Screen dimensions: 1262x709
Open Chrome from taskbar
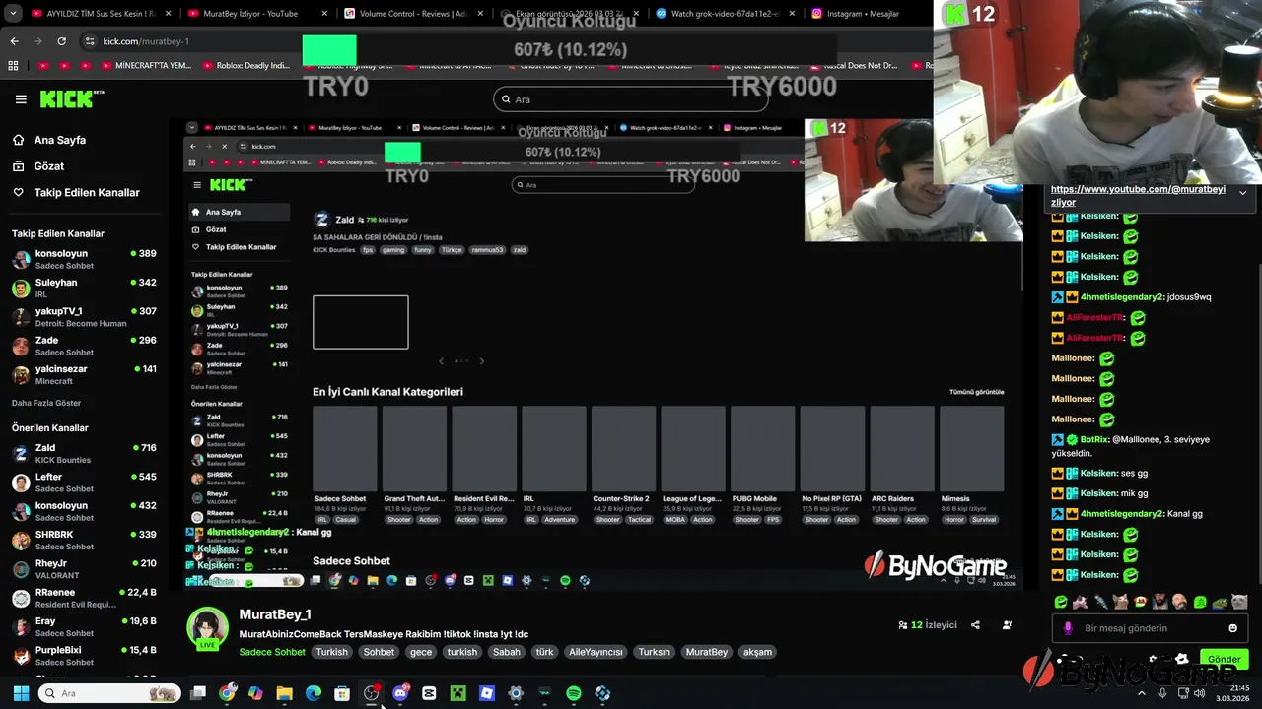(227, 693)
